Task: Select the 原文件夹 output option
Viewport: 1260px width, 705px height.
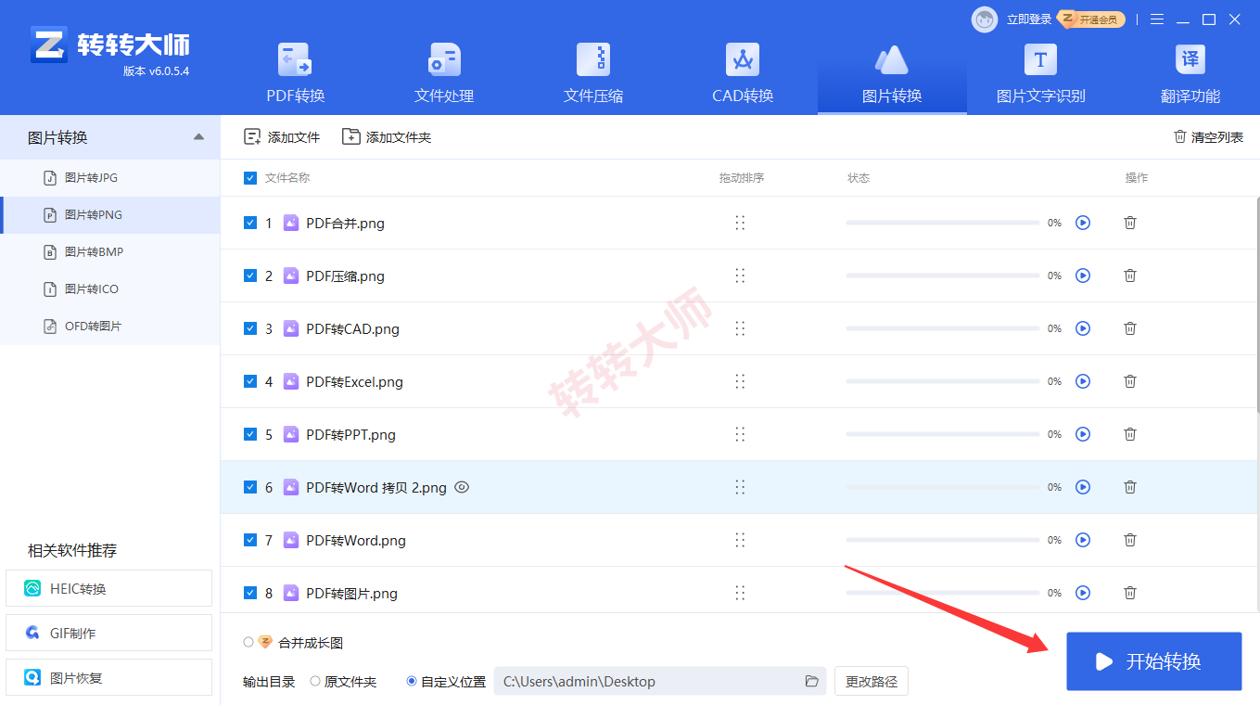Action: point(315,682)
